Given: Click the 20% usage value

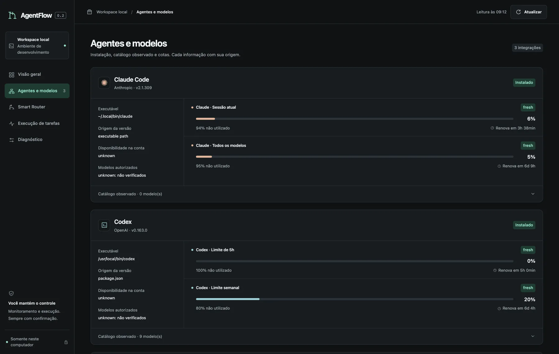Looking at the screenshot, I should [x=529, y=300].
